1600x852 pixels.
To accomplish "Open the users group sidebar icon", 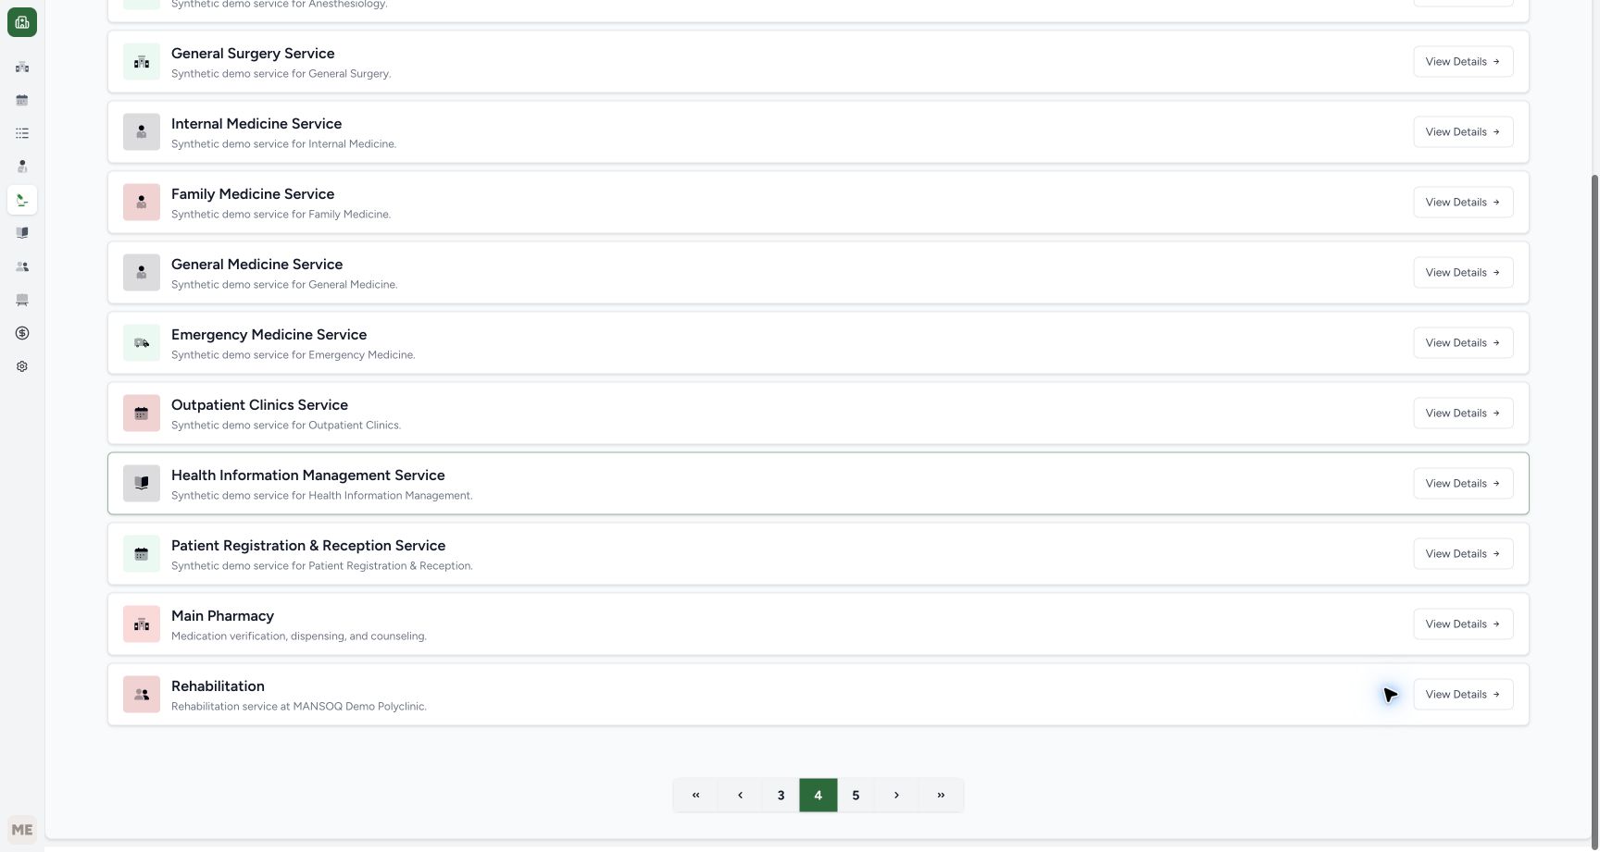I will pos(22,266).
